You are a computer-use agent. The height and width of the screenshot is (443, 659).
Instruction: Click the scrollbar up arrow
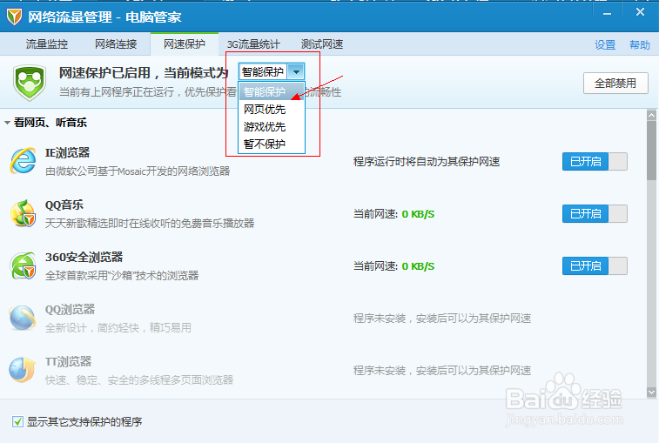[x=651, y=115]
